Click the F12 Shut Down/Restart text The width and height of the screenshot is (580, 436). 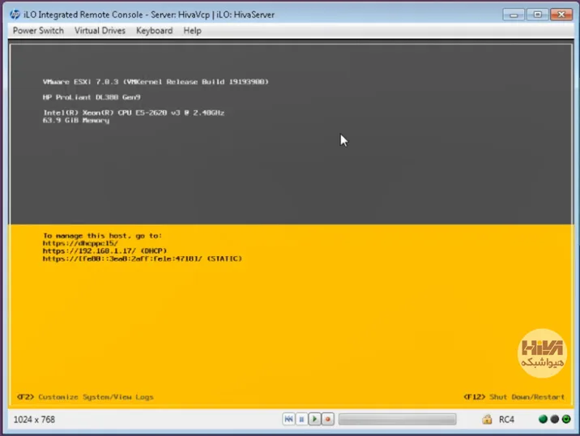pyautogui.click(x=514, y=397)
